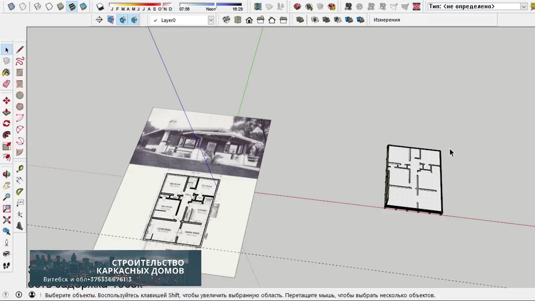
Task: Open Extension Warehouse icon
Action: [x=331, y=6]
